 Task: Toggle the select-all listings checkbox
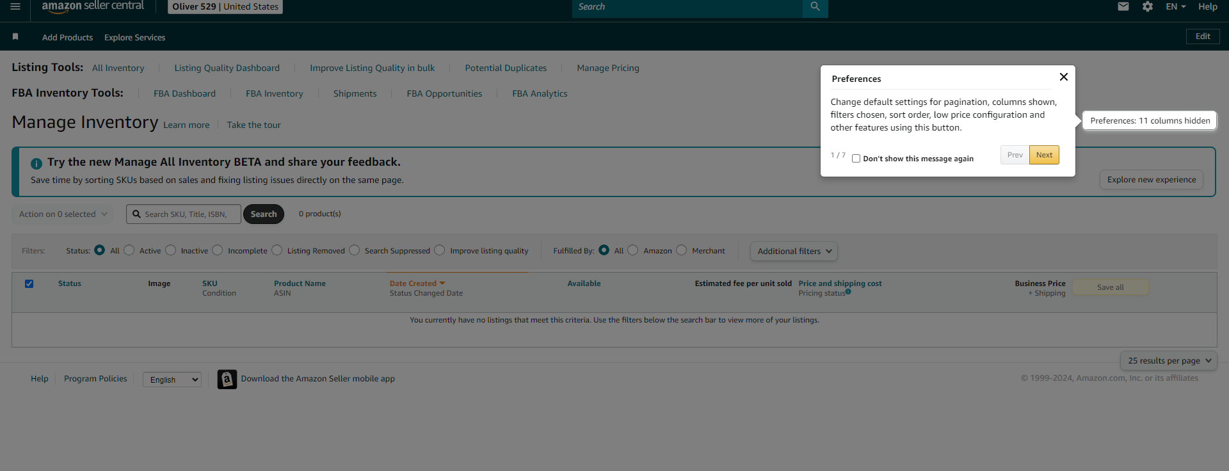pos(29,283)
